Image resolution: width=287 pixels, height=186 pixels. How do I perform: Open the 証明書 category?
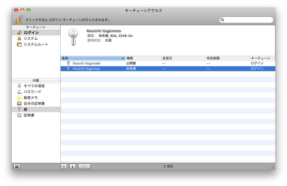click(x=29, y=115)
